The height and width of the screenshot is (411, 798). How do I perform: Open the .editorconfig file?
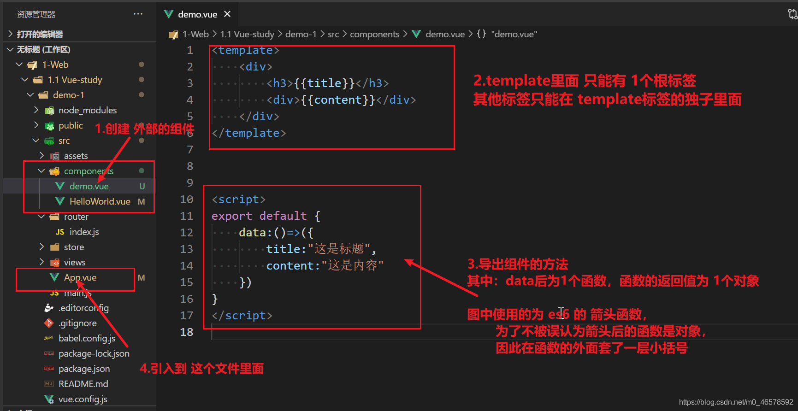83,308
